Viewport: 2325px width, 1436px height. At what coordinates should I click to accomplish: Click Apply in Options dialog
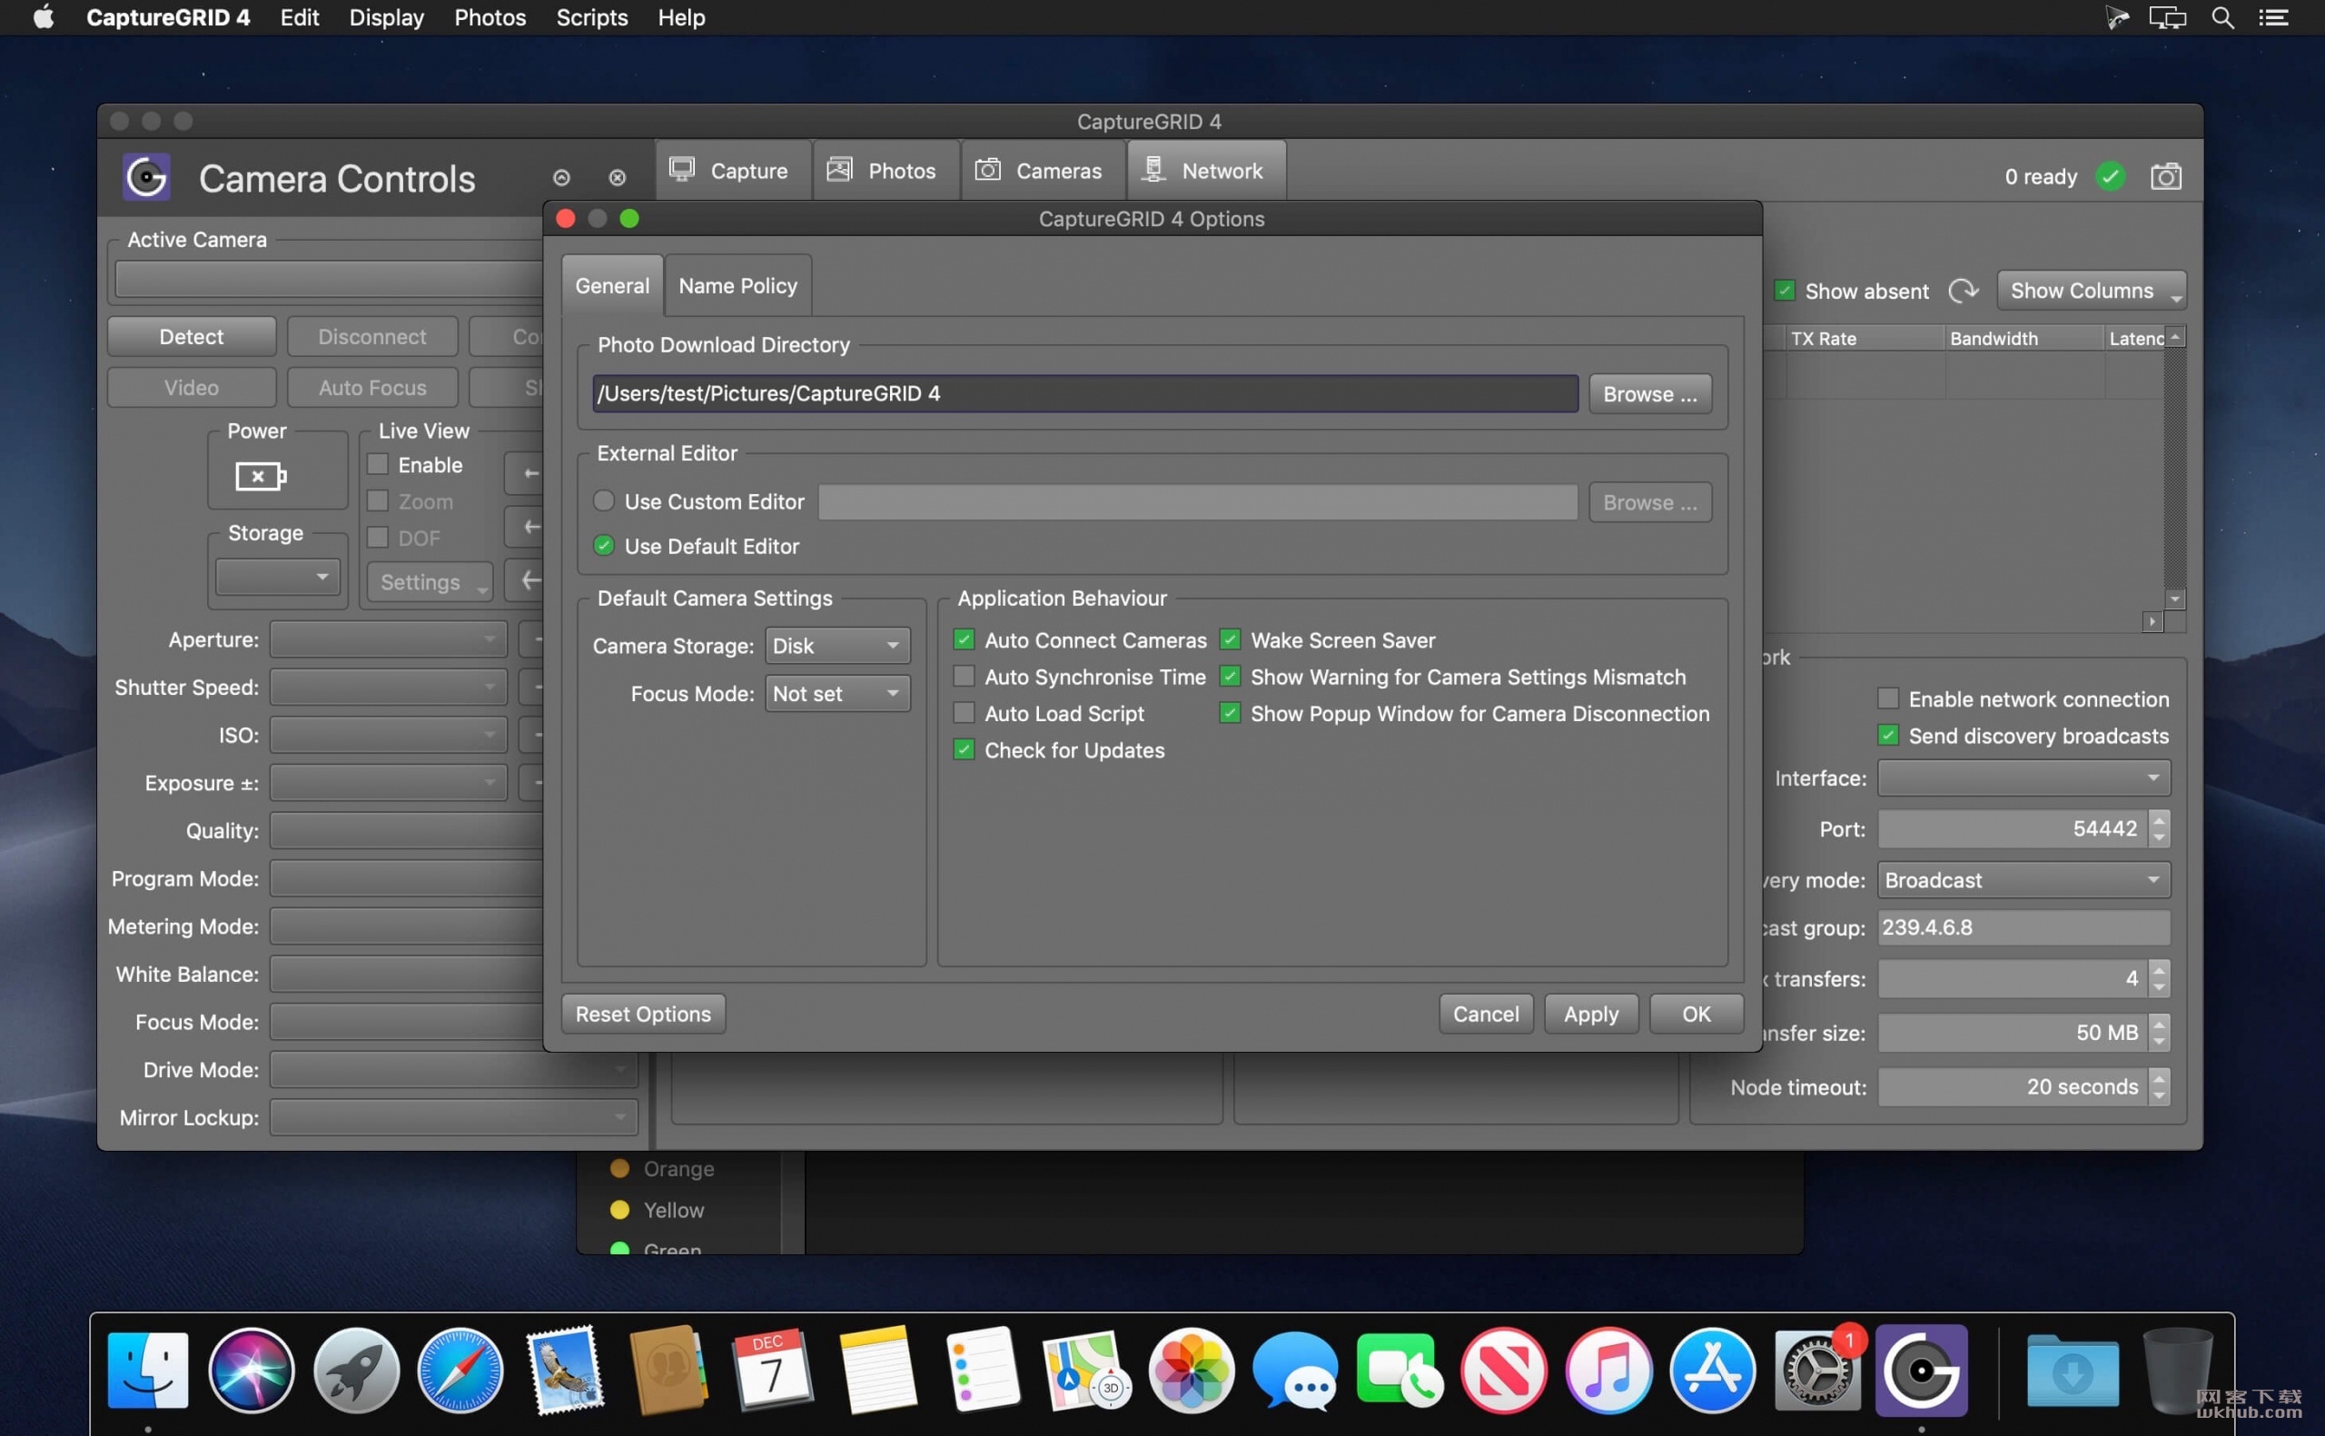click(1590, 1014)
